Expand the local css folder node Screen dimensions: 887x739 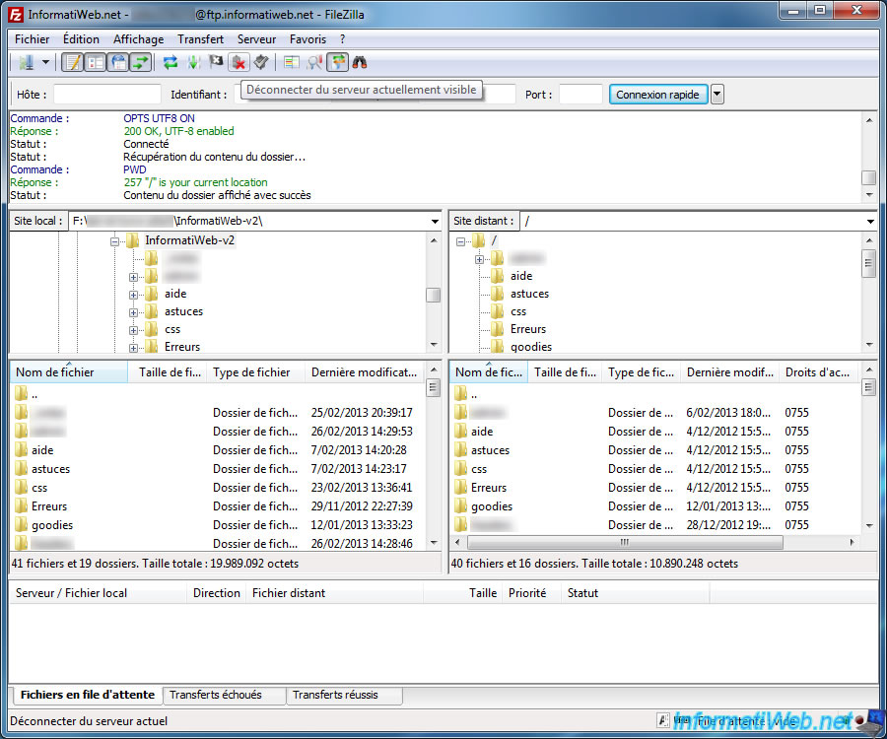133,330
